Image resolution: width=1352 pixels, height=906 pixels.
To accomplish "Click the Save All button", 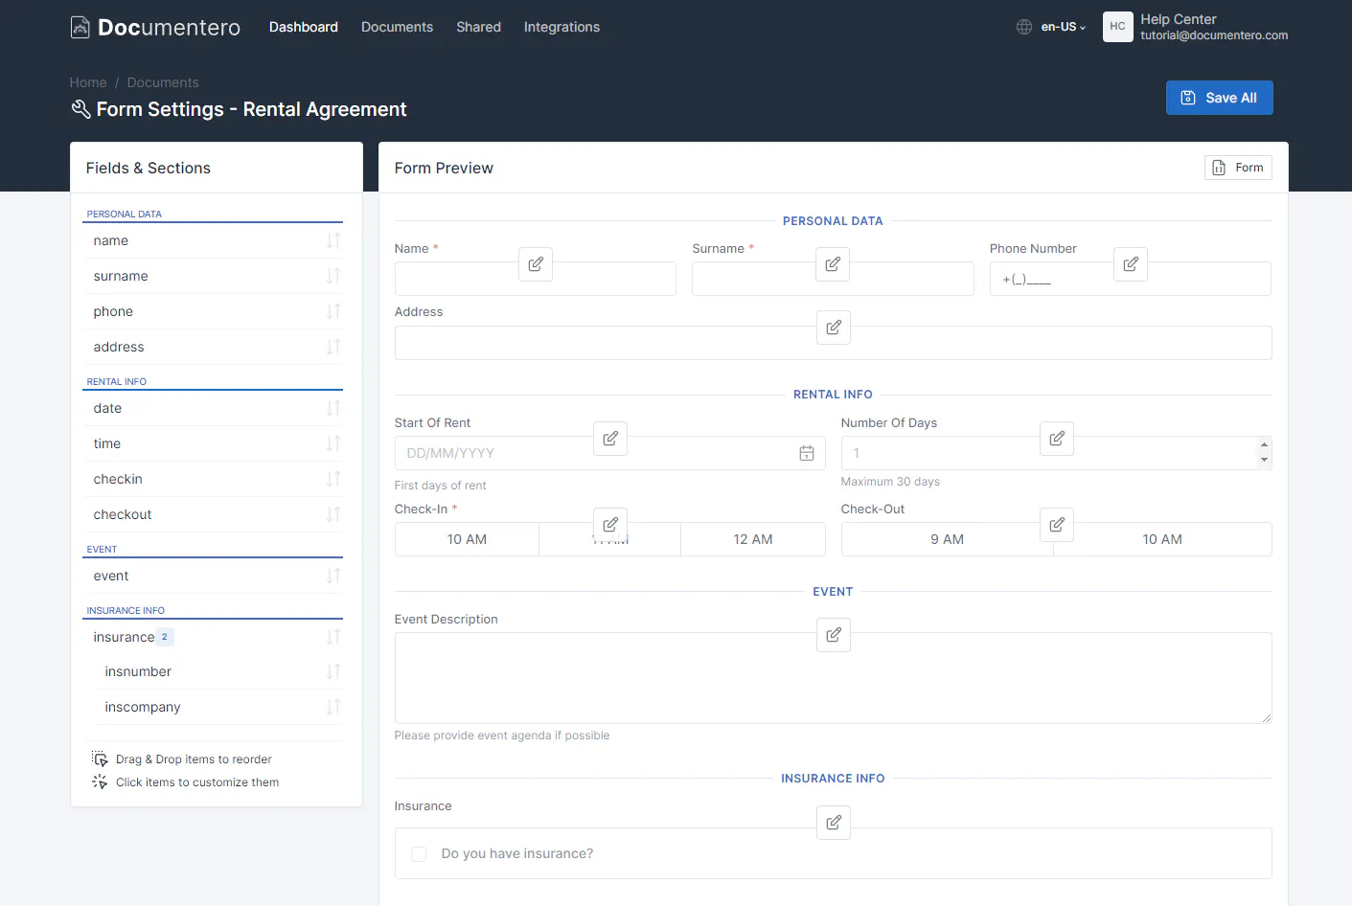I will (1219, 98).
